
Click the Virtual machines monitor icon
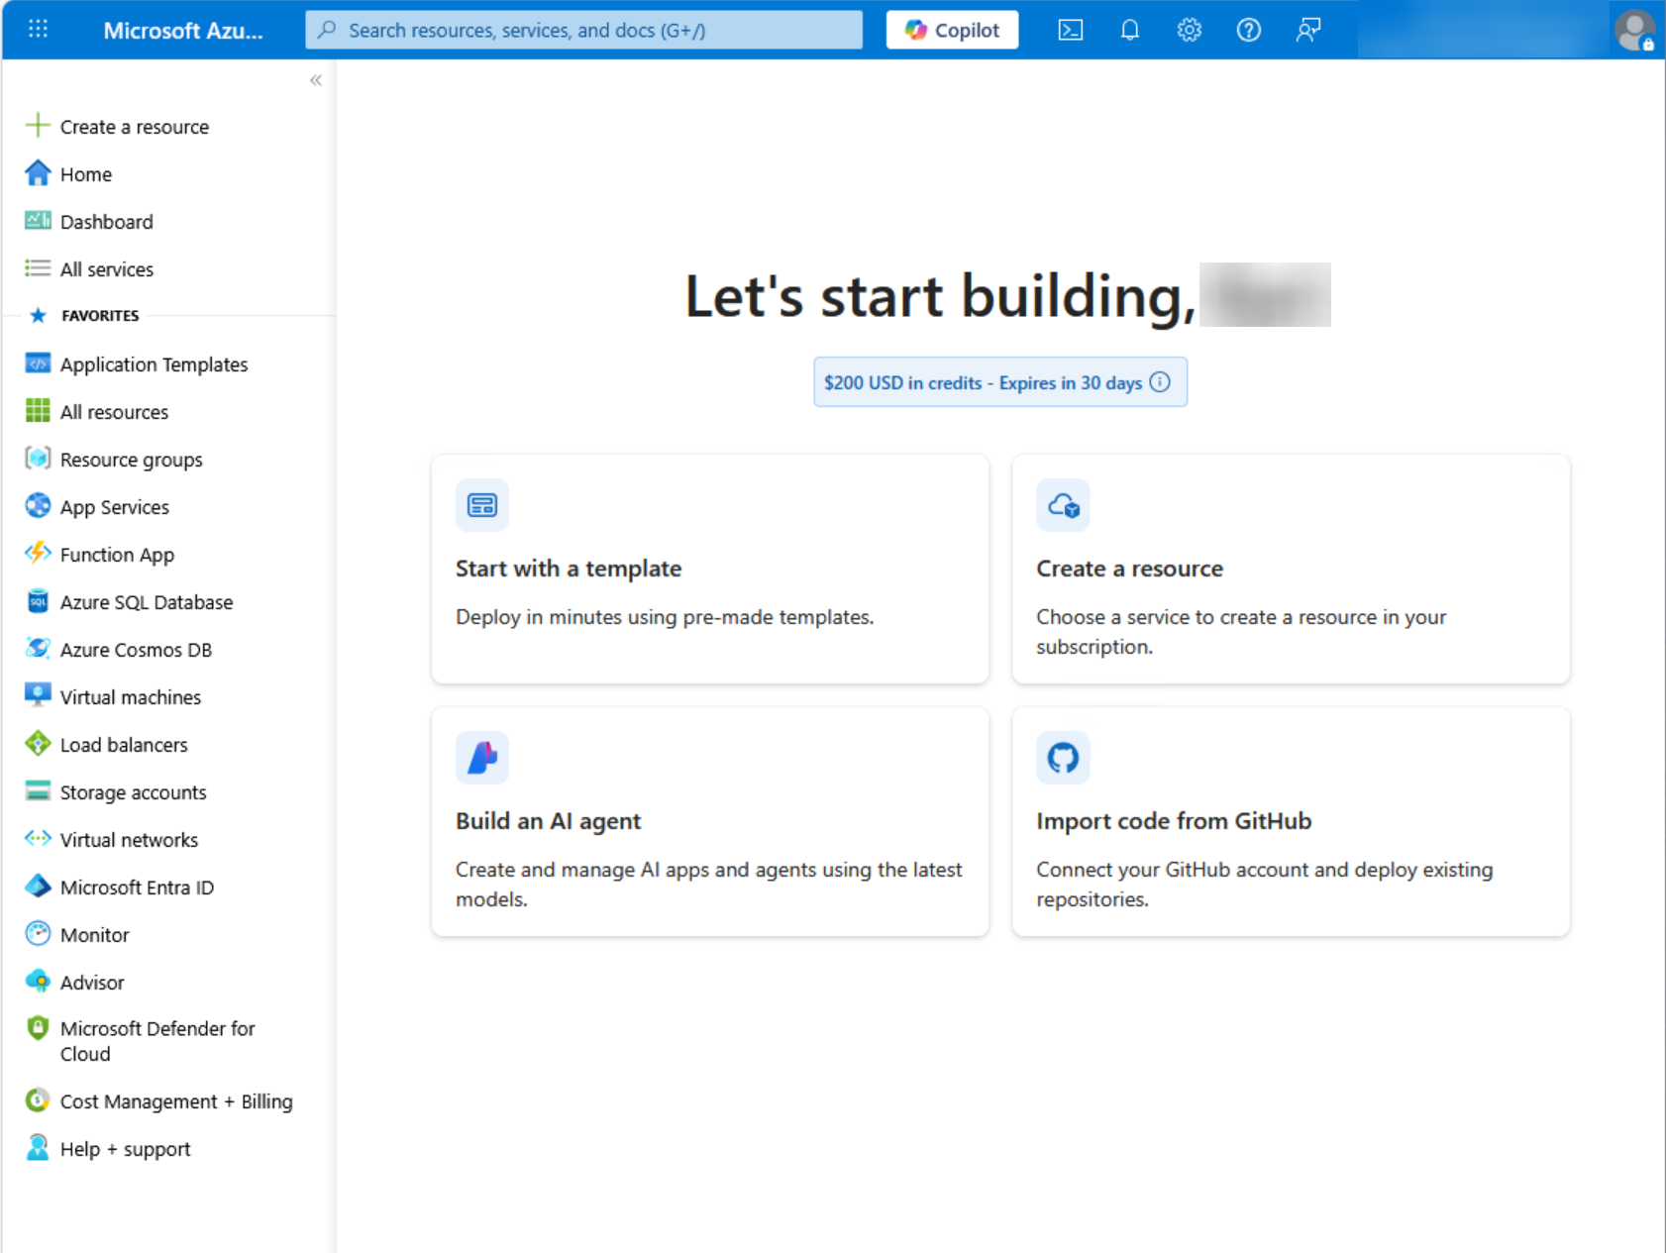38,696
